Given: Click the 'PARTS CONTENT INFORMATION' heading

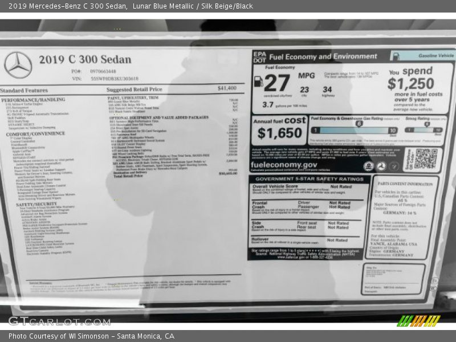Looking at the screenshot, I should 405,184.
